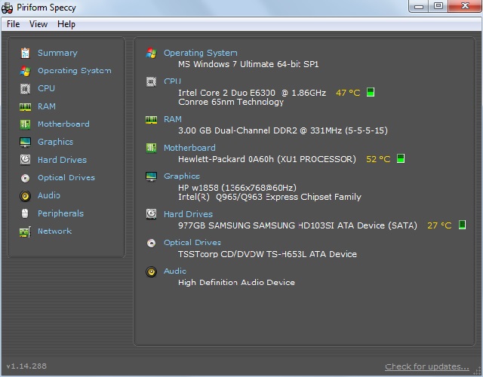The height and width of the screenshot is (377, 483).
Task: Click 'Intel Core 2 Duo E6300' text
Action: pos(226,93)
